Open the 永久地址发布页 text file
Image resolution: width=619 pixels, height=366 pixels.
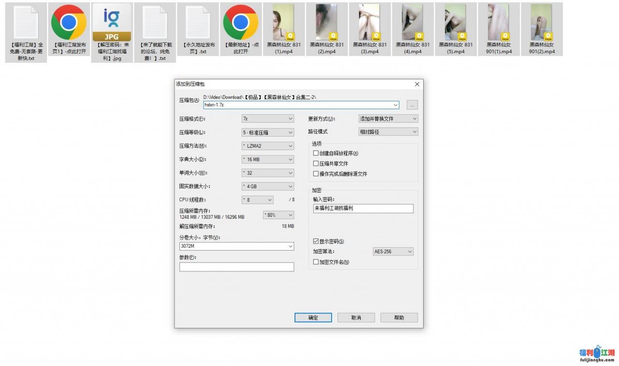click(x=198, y=22)
